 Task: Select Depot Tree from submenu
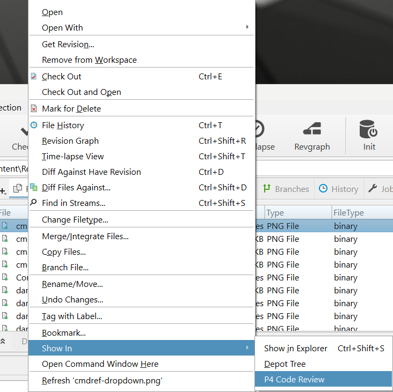click(285, 364)
